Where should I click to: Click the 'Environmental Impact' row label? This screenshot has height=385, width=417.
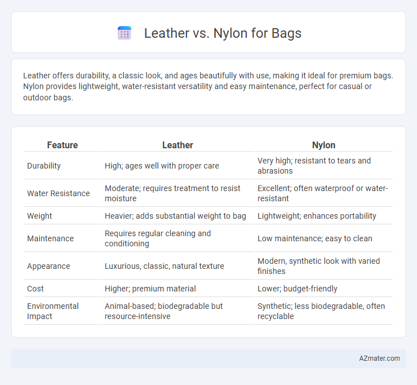(52, 311)
